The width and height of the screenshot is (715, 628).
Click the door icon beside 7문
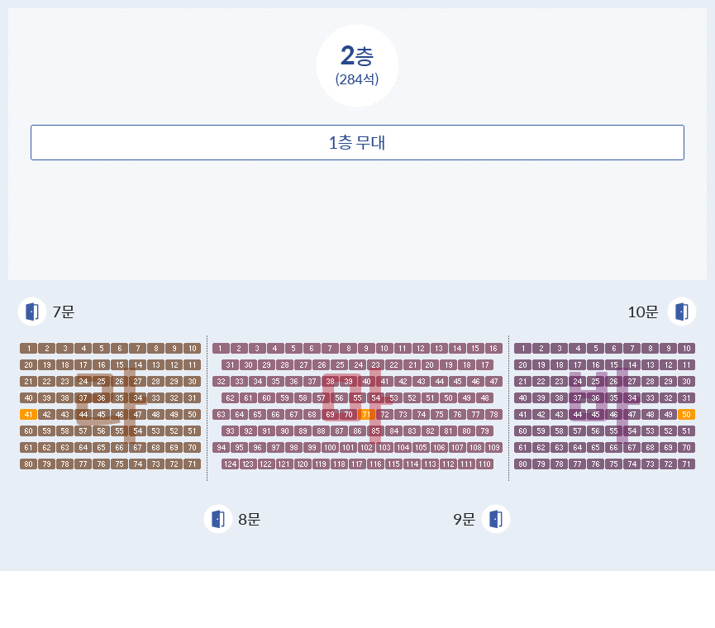(x=32, y=312)
